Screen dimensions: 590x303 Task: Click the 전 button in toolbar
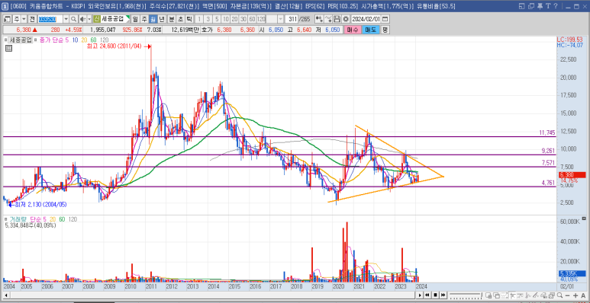[x=32, y=19]
